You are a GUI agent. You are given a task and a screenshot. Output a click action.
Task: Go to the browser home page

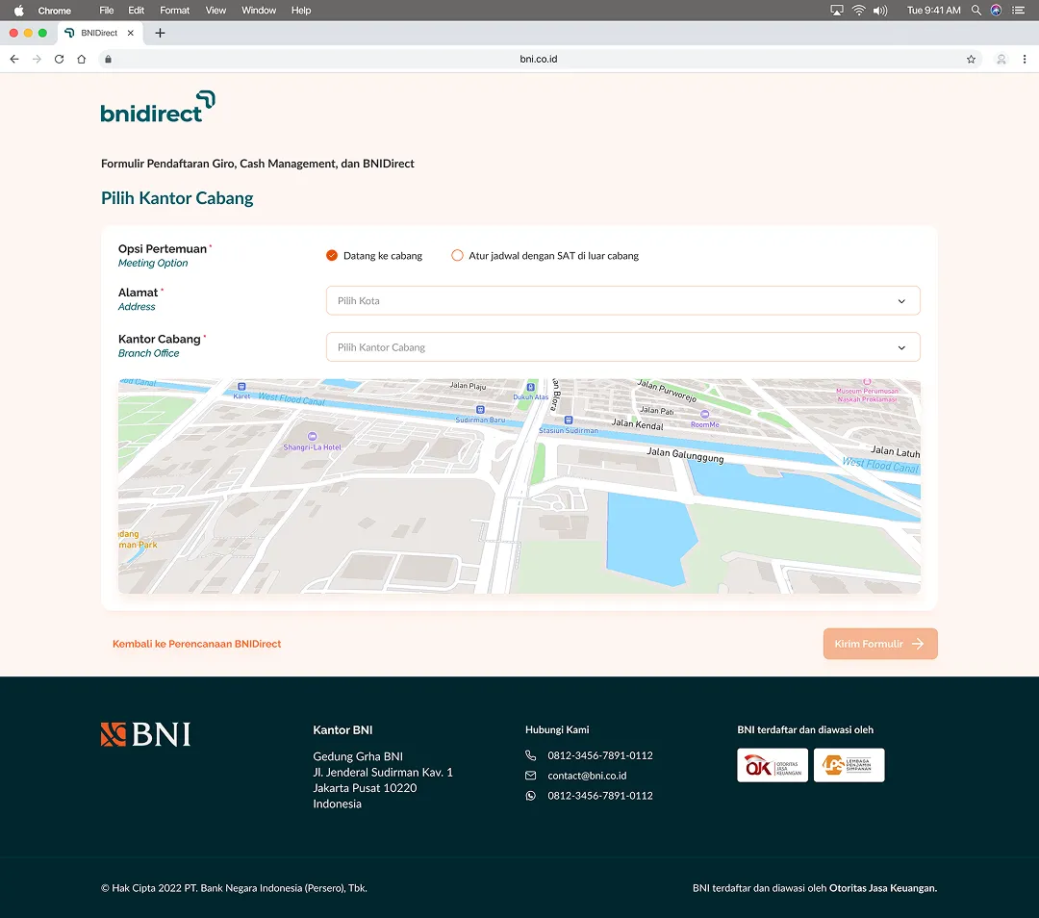82,59
